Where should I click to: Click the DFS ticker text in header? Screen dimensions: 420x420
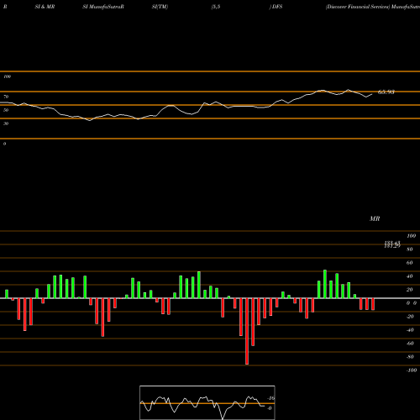coord(277,7)
